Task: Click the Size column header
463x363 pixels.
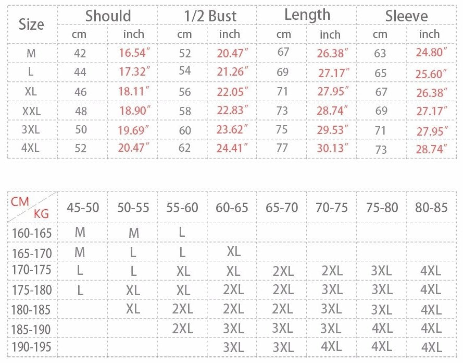Action: click(x=31, y=24)
